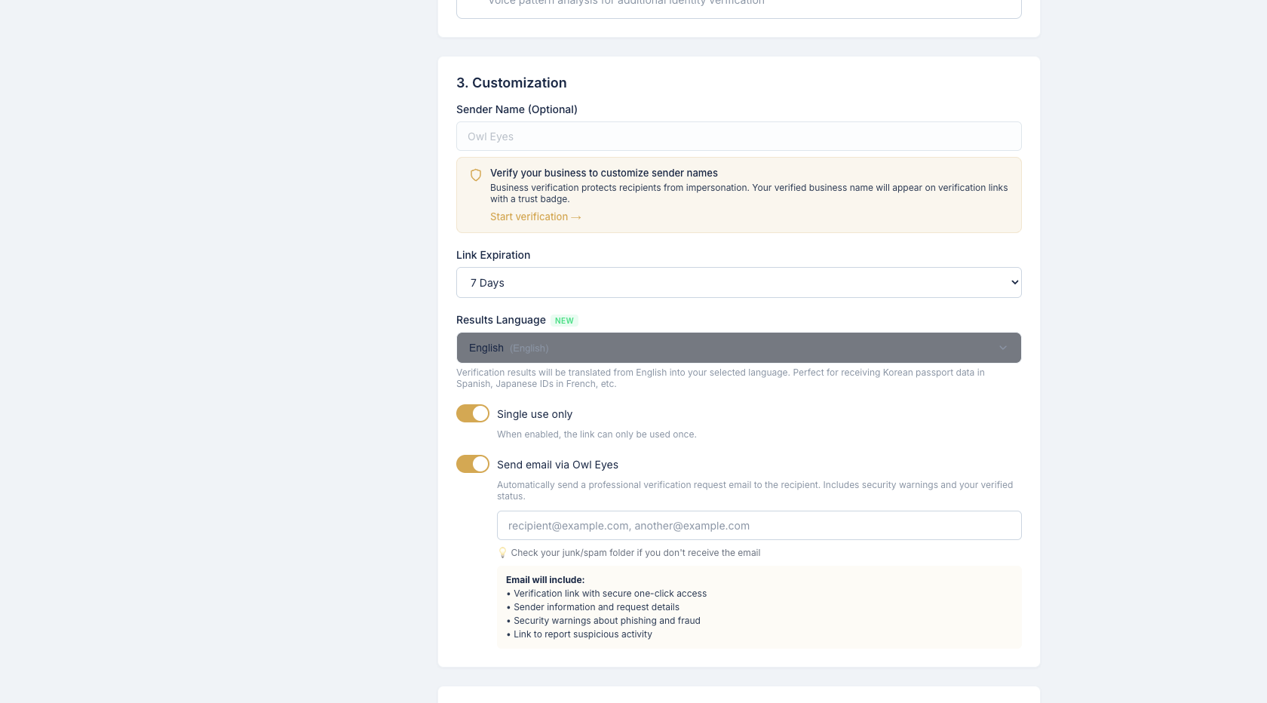
Task: Click the arrow icon after Start verification
Action: (x=576, y=217)
